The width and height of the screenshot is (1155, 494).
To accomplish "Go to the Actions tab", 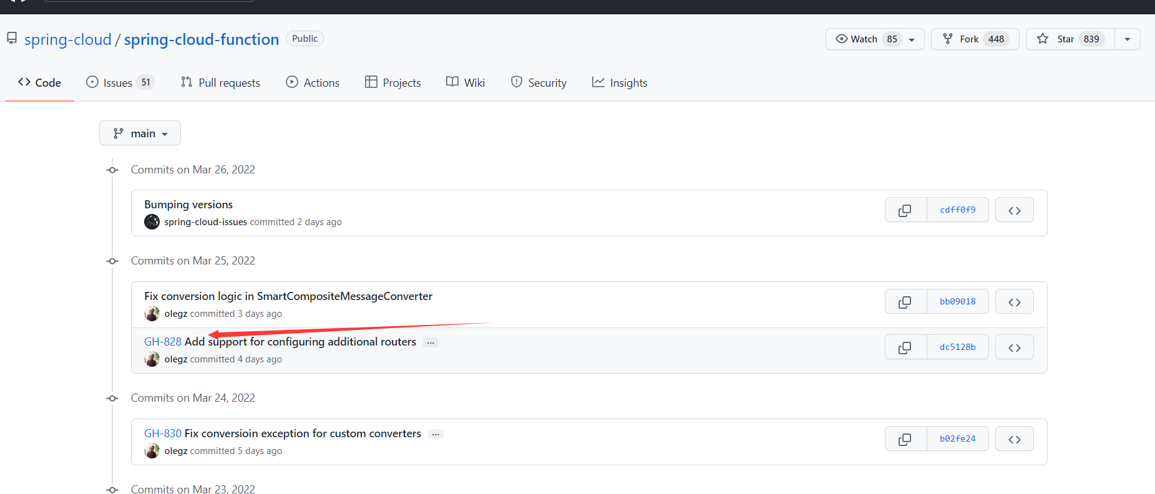I will click(x=313, y=83).
